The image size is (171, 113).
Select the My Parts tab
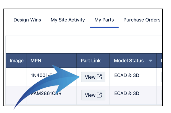coord(104,20)
